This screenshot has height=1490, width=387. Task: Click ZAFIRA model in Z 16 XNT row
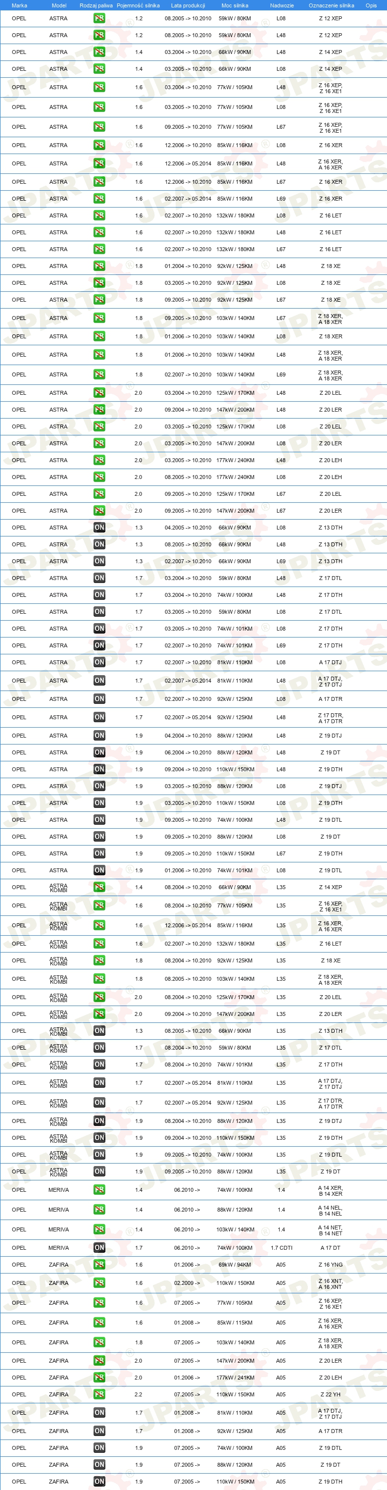tap(58, 1283)
